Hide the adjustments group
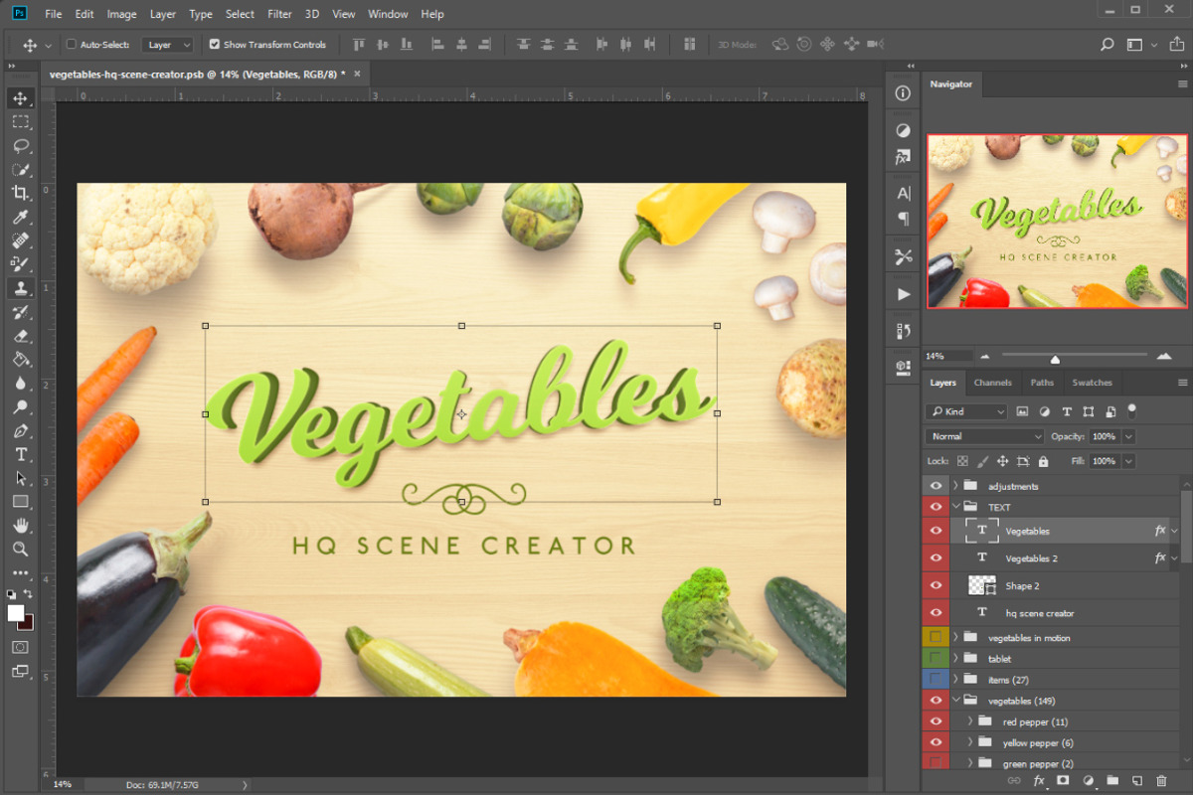1193x795 pixels. point(936,486)
